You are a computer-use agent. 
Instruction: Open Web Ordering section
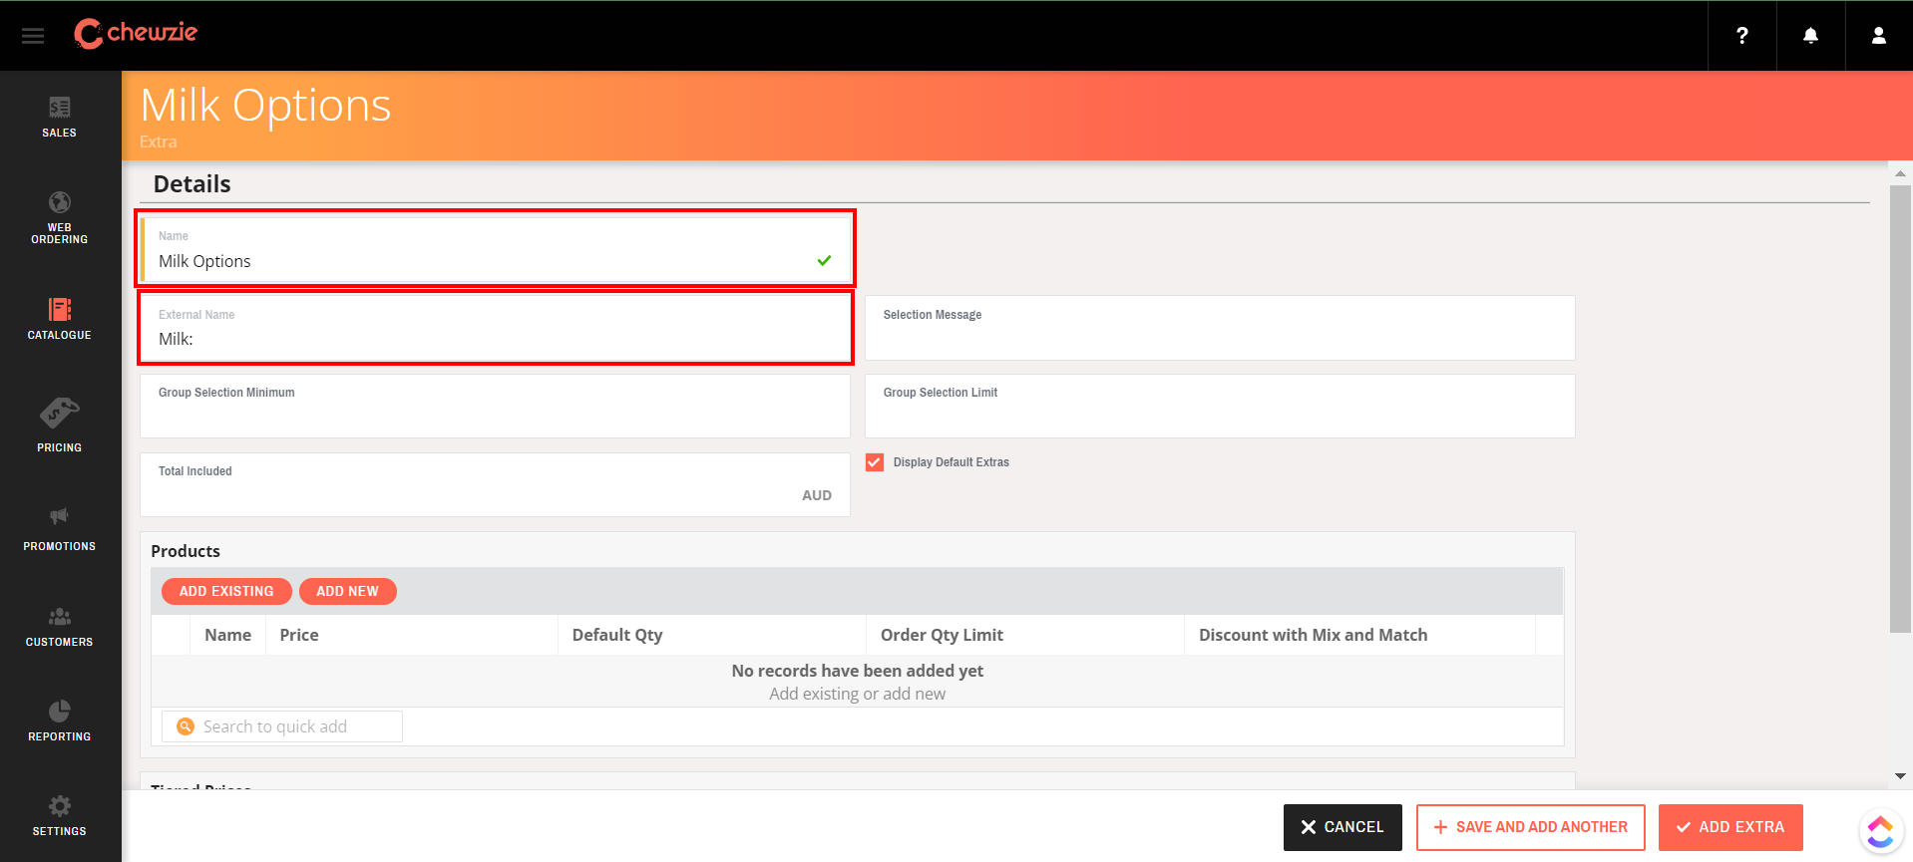[60, 218]
